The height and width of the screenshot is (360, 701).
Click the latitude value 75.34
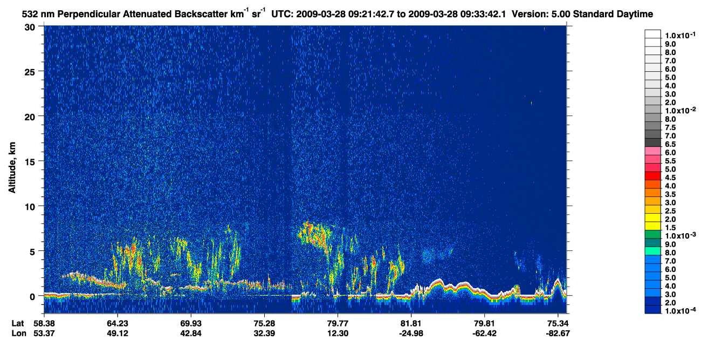coord(558,323)
